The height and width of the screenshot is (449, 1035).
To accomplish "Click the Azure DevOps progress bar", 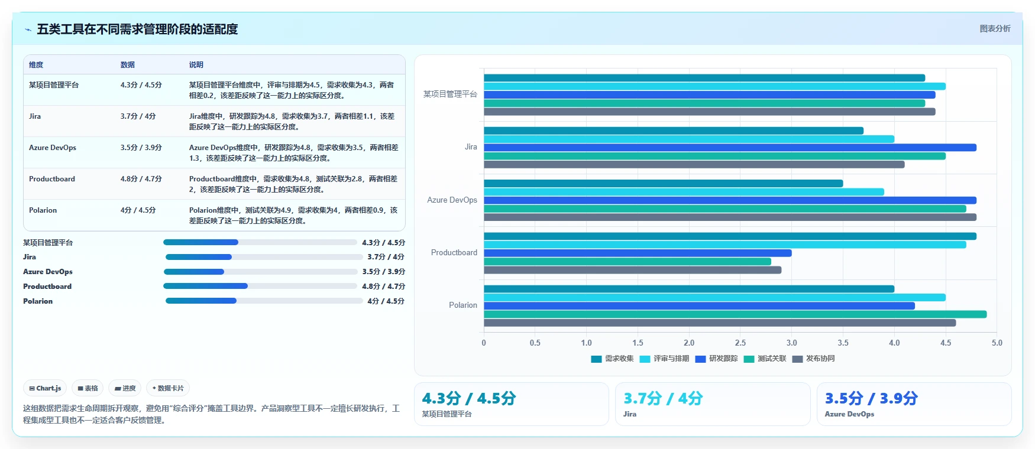I will tap(260, 272).
